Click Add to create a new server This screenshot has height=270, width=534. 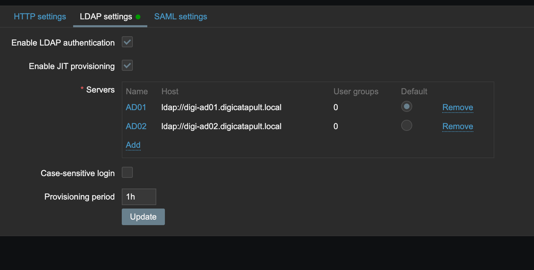point(133,145)
